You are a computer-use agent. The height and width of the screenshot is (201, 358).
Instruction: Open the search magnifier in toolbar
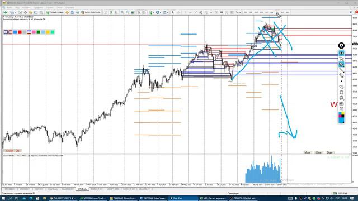[x=351, y=12]
